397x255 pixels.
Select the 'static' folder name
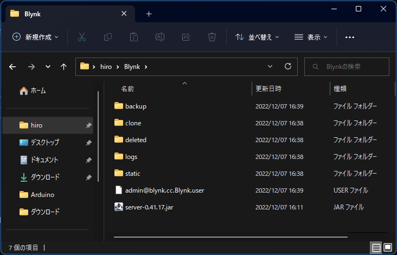pos(133,174)
